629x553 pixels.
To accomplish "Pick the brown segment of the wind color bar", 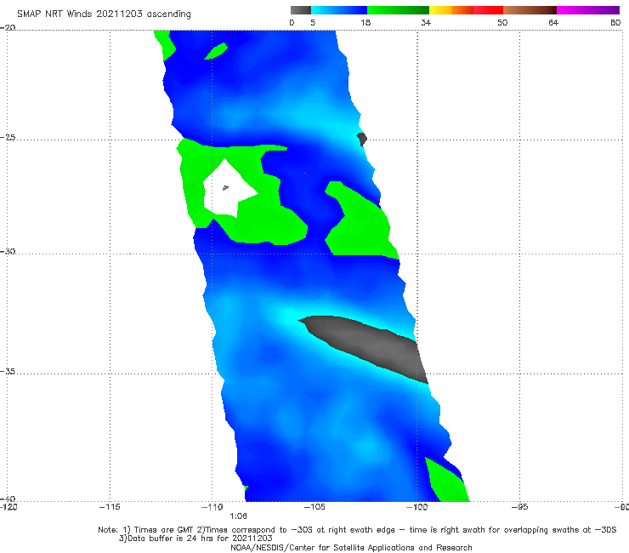I will click(x=530, y=10).
